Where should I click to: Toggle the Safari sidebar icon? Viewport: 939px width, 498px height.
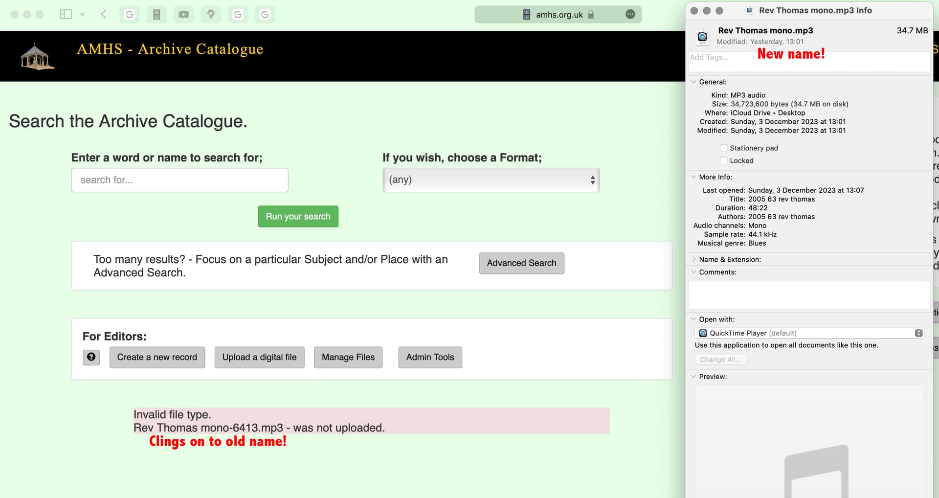point(66,14)
